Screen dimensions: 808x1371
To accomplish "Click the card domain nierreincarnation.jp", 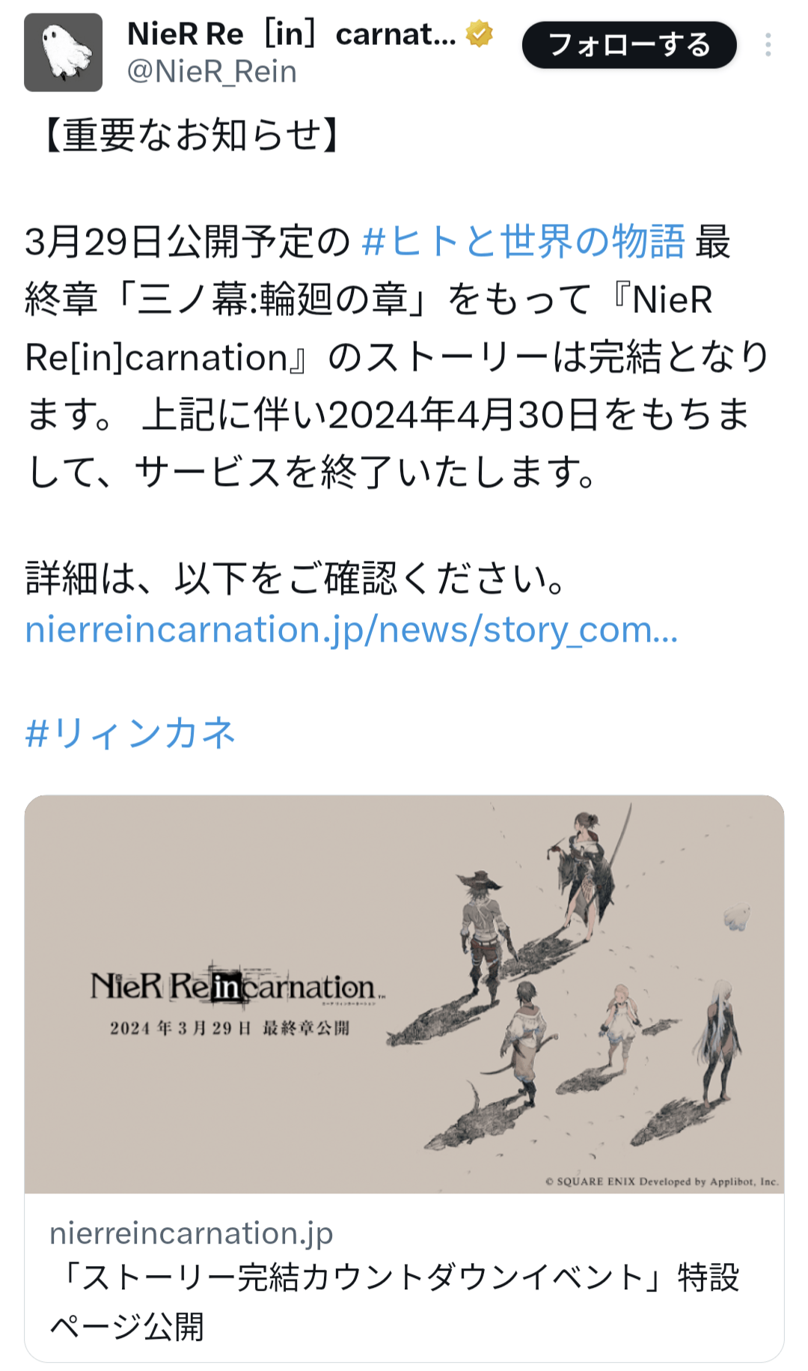I will (x=192, y=1233).
